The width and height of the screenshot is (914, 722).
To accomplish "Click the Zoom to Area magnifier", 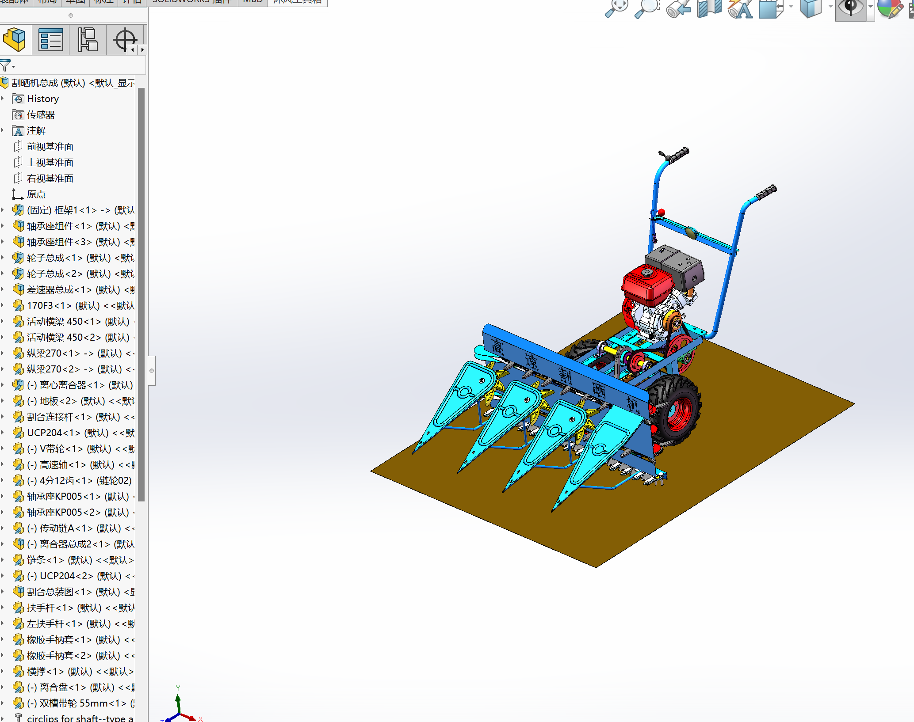I will 646,8.
